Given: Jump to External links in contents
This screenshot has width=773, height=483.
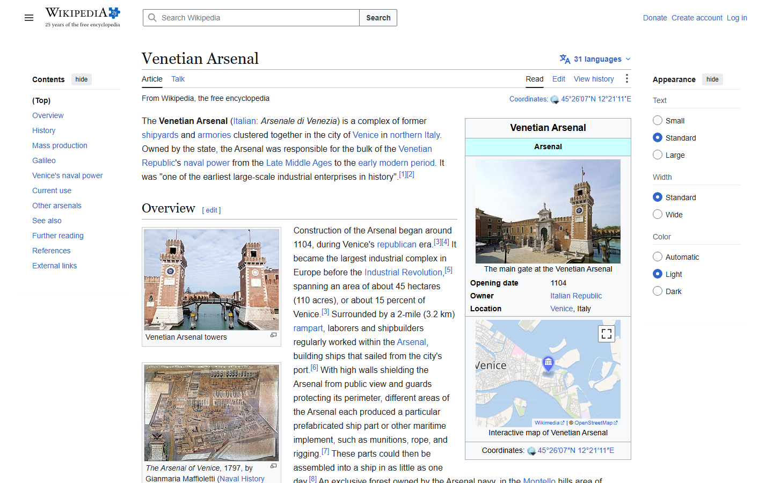Looking at the screenshot, I should [x=54, y=266].
